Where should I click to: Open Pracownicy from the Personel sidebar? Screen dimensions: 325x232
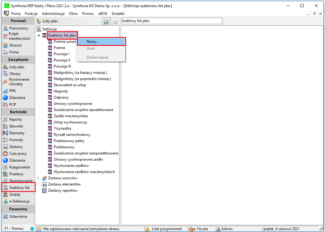16,28
